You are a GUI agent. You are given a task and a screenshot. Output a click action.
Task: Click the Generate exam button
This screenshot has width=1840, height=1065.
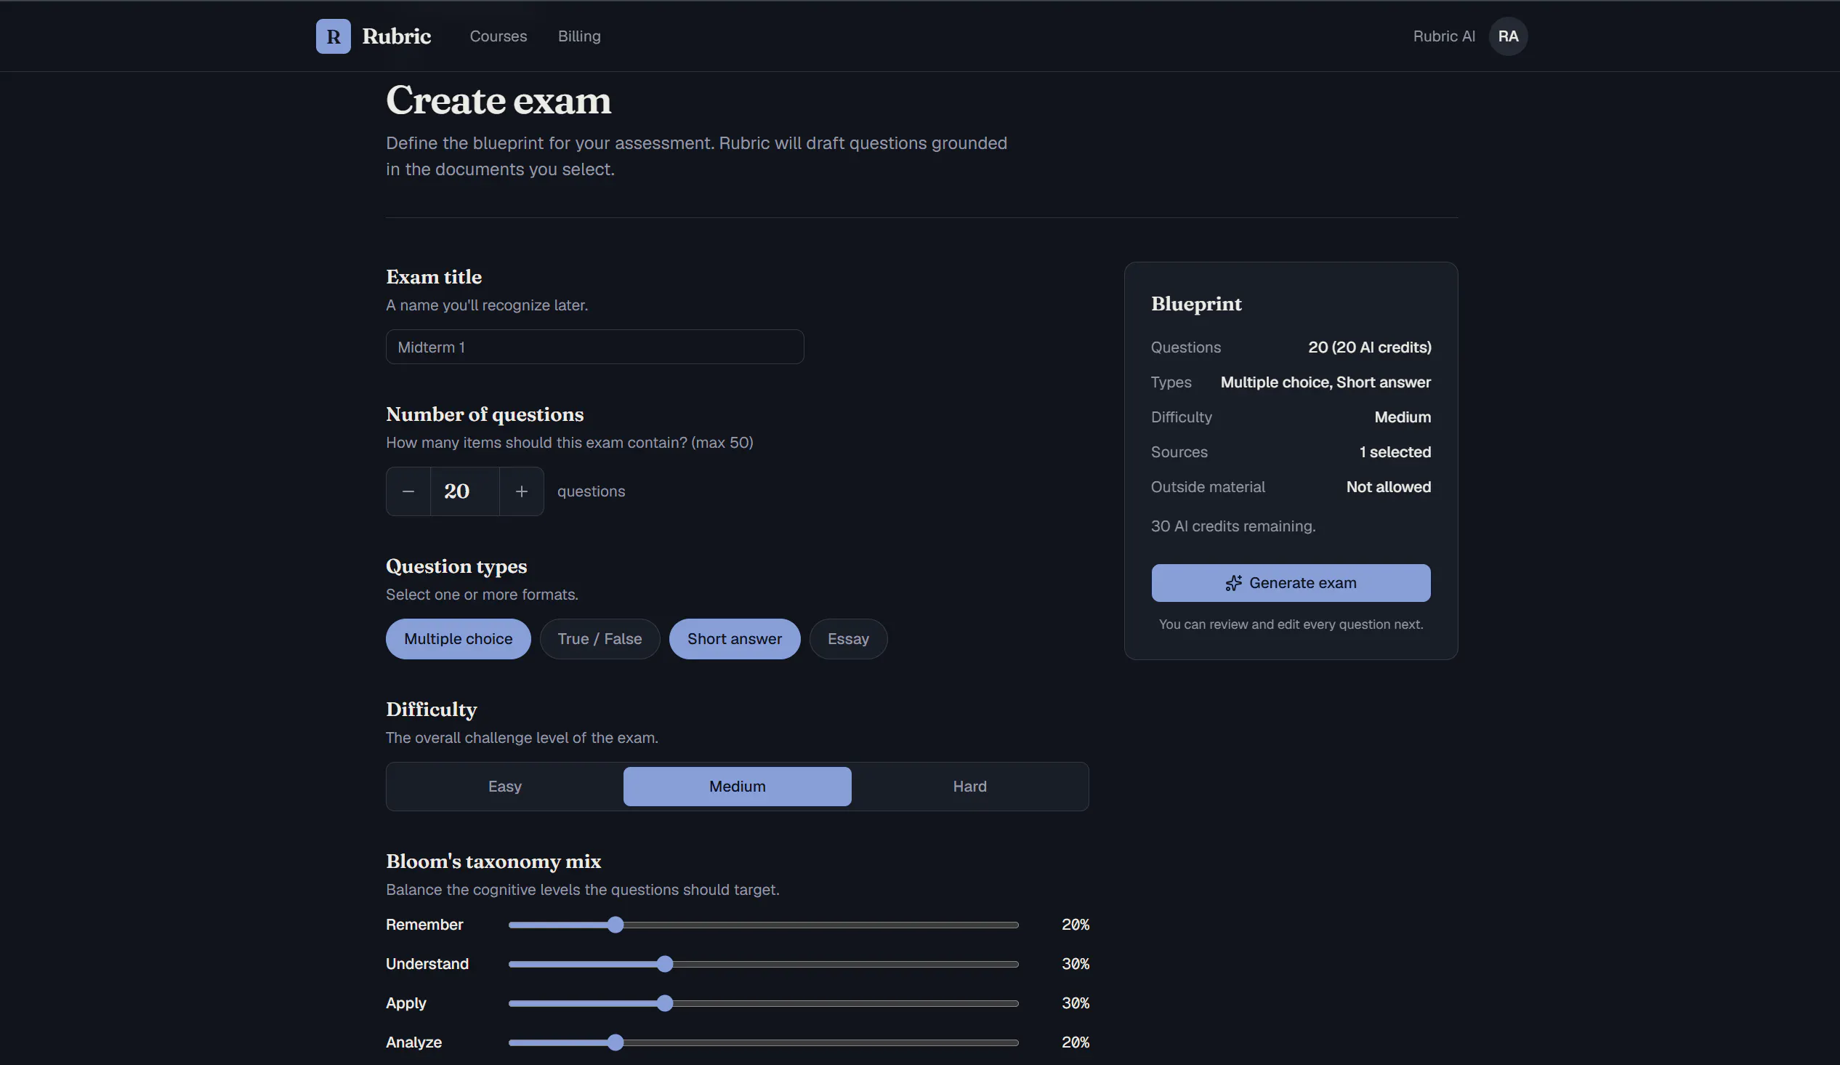pos(1290,583)
